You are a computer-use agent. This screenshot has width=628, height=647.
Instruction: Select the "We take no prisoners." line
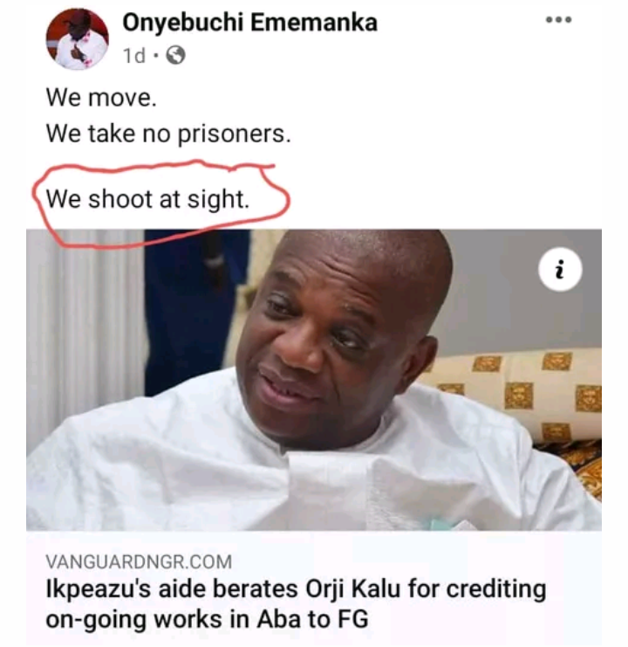pyautogui.click(x=167, y=134)
